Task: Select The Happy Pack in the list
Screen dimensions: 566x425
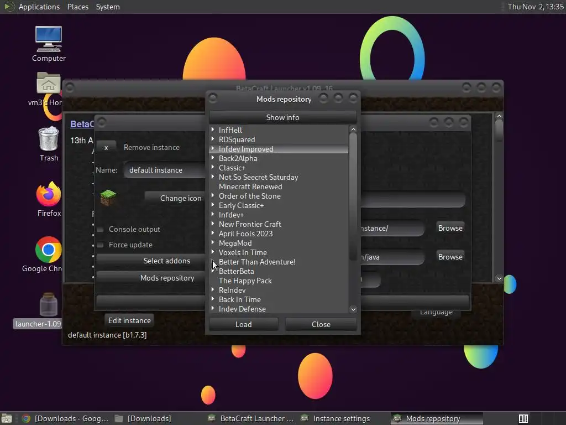Action: (245, 281)
